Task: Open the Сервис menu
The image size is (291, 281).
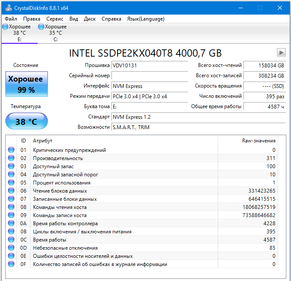Action: tap(55, 19)
